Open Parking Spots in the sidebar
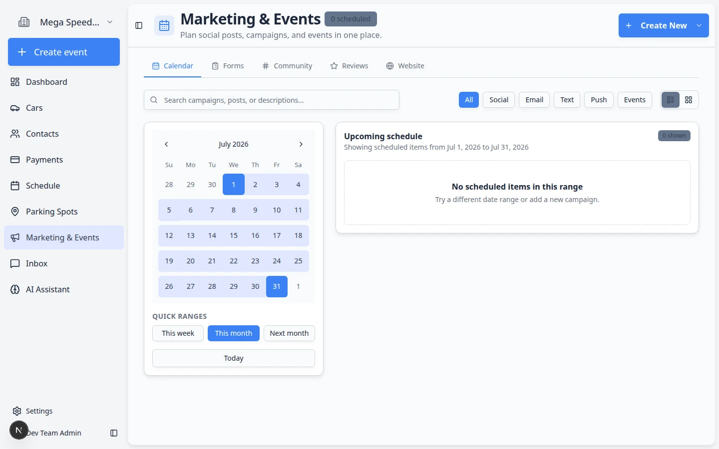The width and height of the screenshot is (719, 449). pyautogui.click(x=64, y=212)
